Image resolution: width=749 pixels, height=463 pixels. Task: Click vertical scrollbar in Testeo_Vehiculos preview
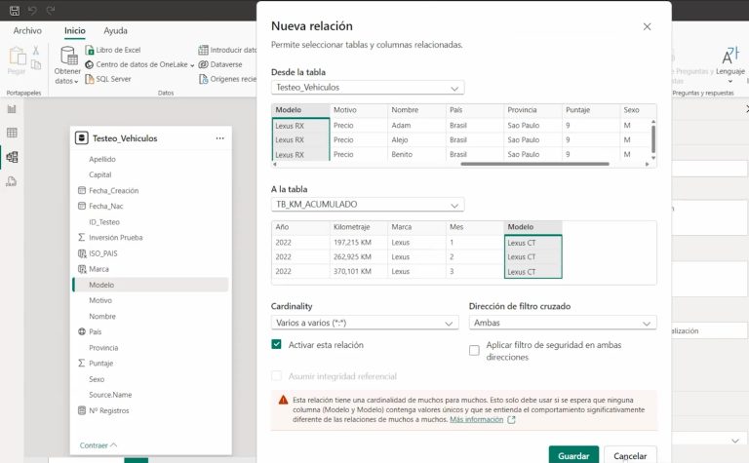point(653,138)
